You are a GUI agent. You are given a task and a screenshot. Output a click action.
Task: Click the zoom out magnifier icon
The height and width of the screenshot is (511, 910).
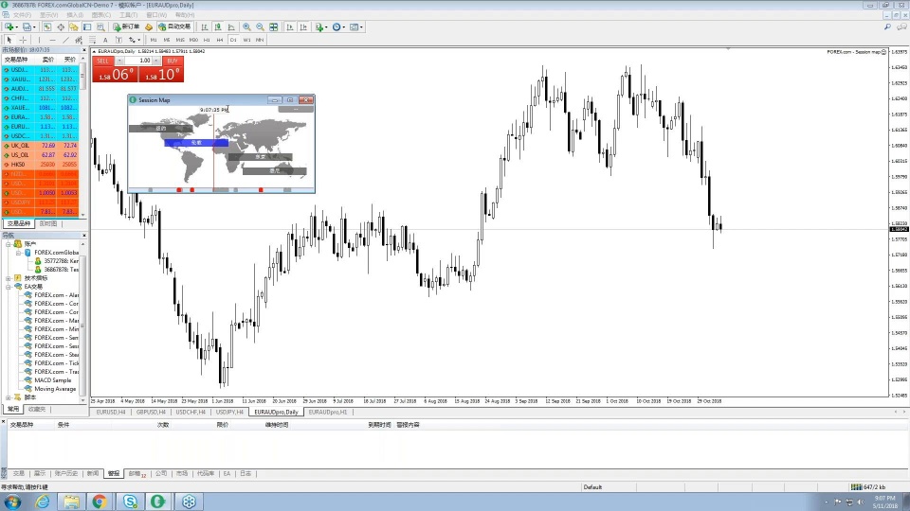pos(260,27)
